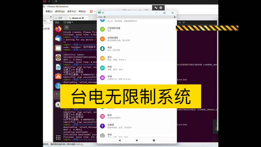Click new tab button in terminal header
The image size is (261, 147).
click(x=67, y=27)
